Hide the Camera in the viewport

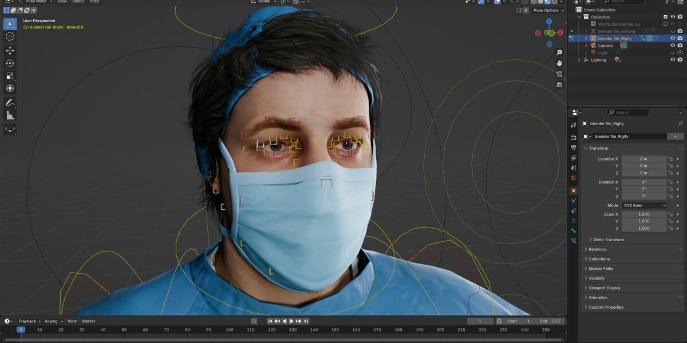[x=673, y=46]
